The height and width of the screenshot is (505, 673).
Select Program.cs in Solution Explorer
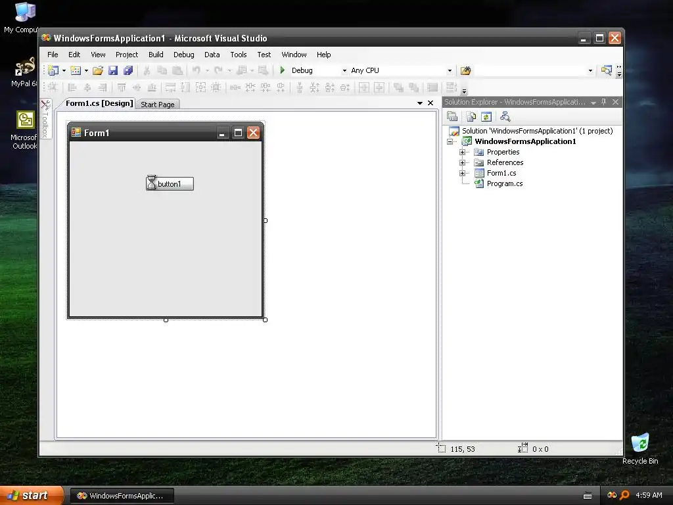point(504,184)
